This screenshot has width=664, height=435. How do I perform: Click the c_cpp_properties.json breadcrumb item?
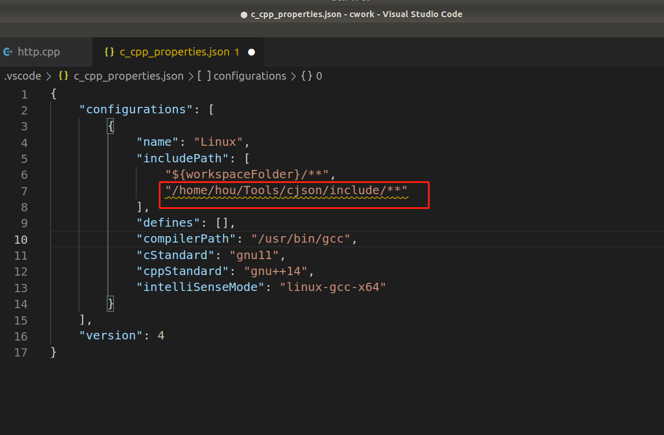(129, 76)
